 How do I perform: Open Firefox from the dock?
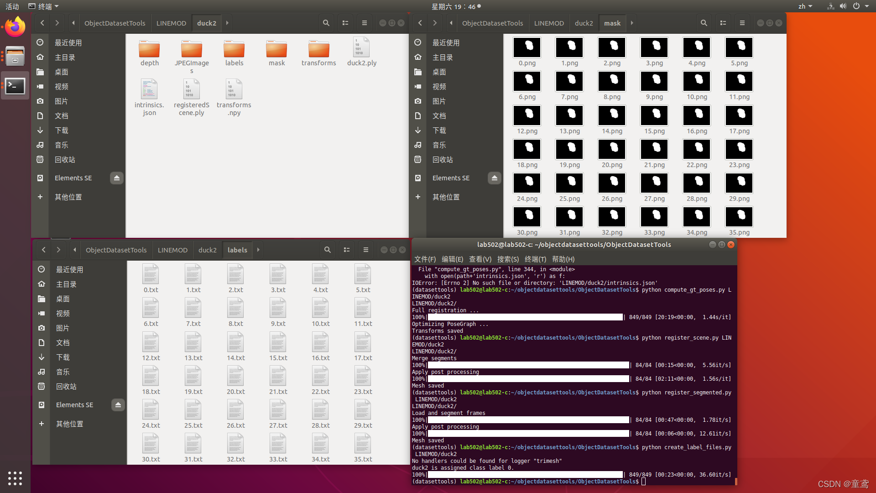(15, 27)
